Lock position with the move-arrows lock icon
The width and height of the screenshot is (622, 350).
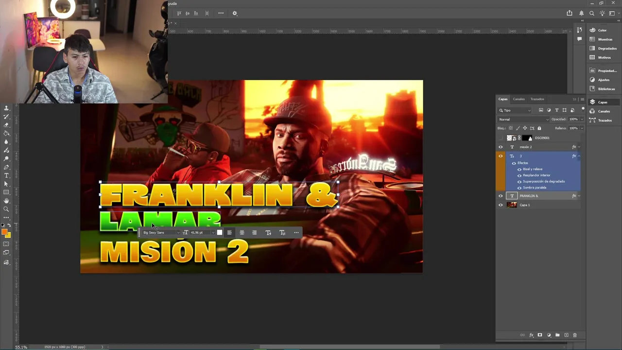tap(525, 128)
